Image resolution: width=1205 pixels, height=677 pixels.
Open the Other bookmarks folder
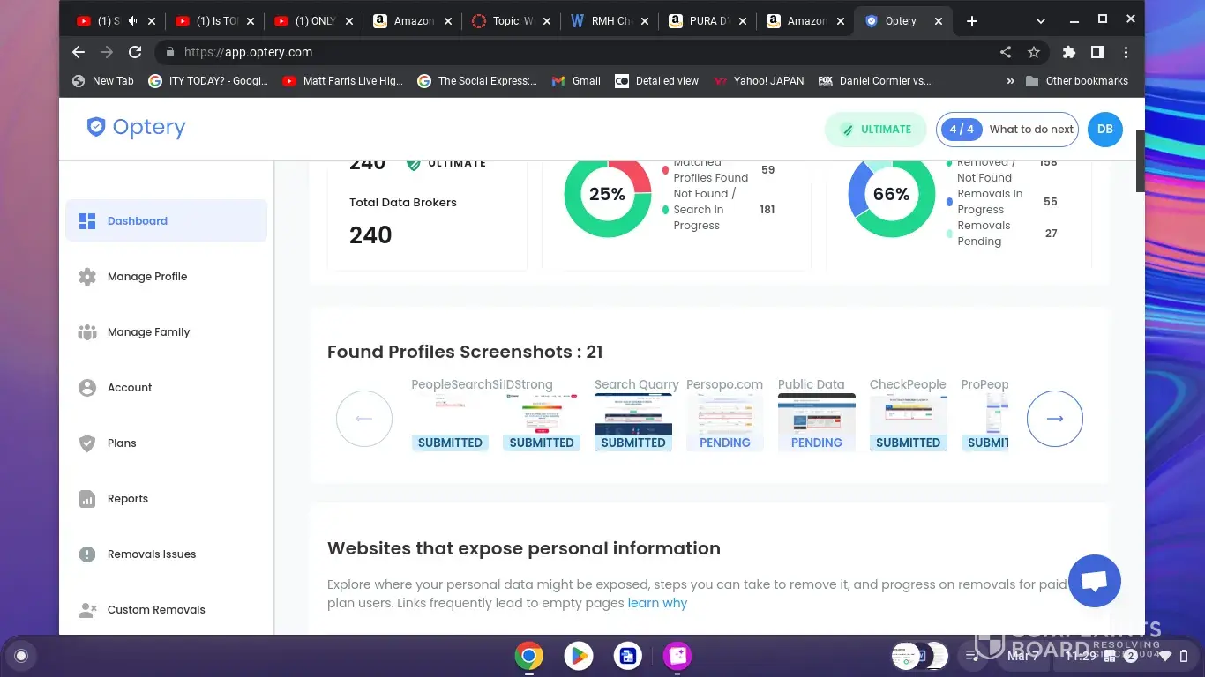pyautogui.click(x=1077, y=81)
